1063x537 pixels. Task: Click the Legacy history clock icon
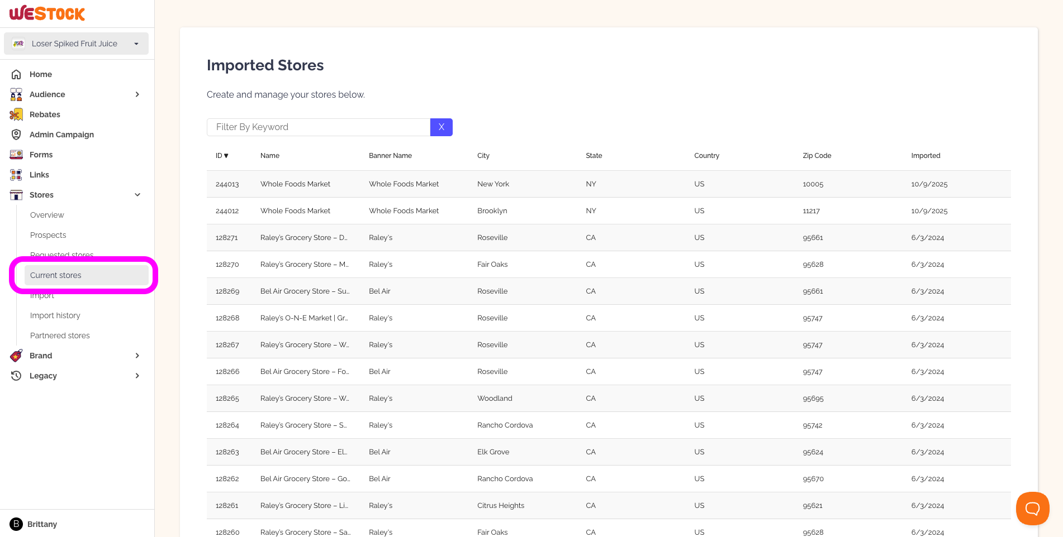[16, 376]
